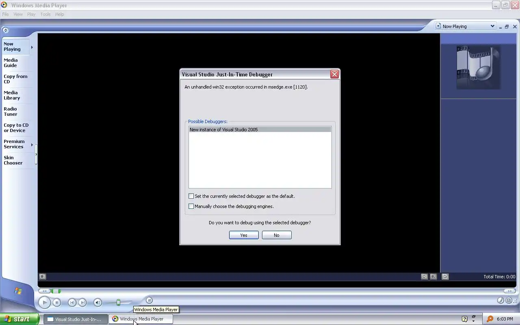The height and width of the screenshot is (325, 520).
Task: Open the Help menu
Action: [60, 14]
